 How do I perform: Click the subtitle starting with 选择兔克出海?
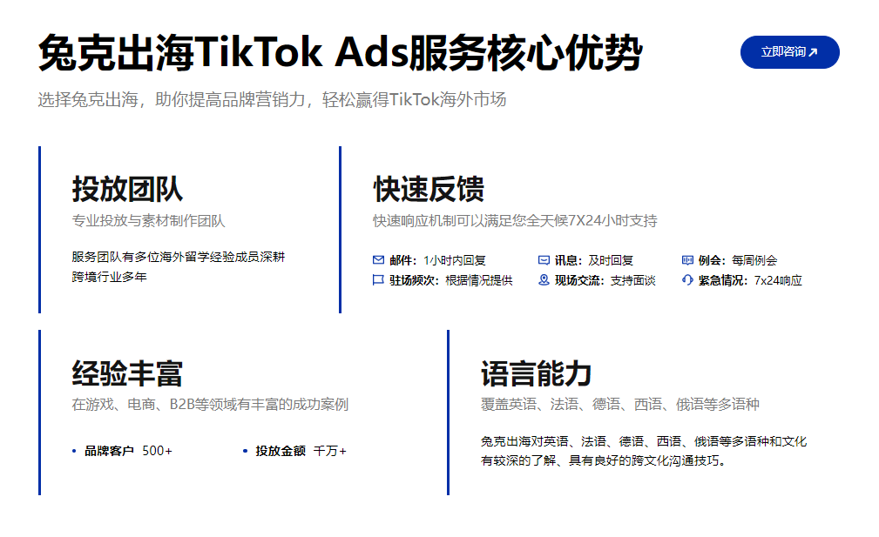tap(272, 99)
